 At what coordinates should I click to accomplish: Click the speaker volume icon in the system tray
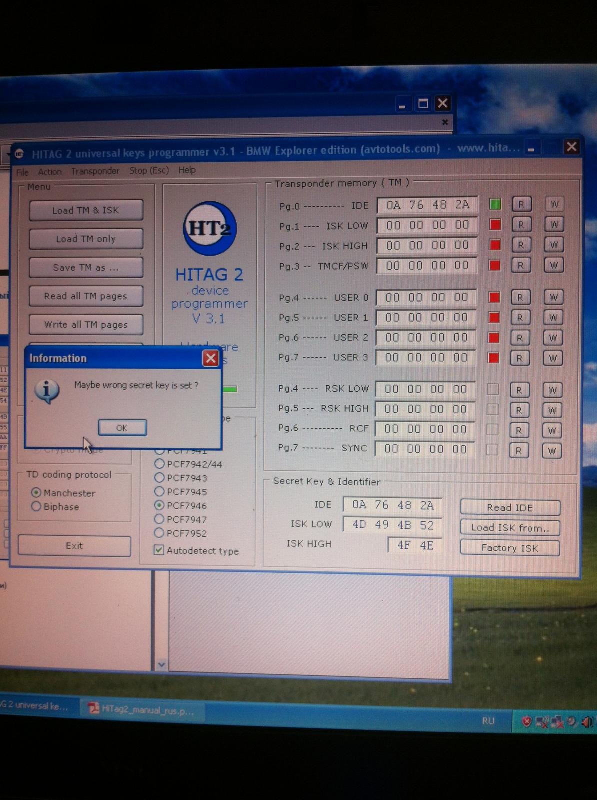click(x=587, y=722)
